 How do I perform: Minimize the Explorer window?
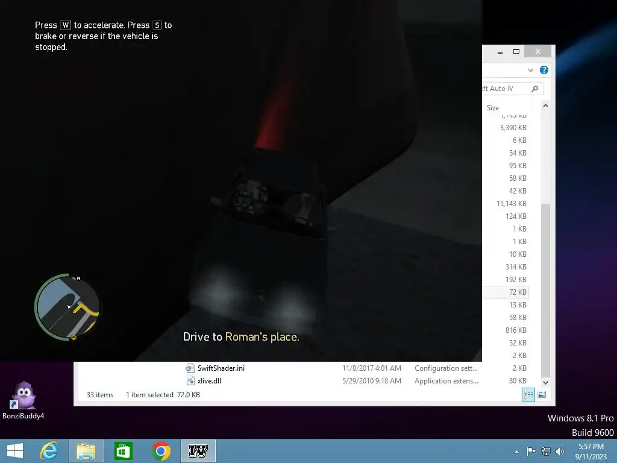coord(500,52)
